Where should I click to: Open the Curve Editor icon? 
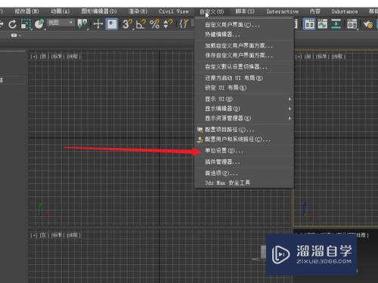(322, 24)
